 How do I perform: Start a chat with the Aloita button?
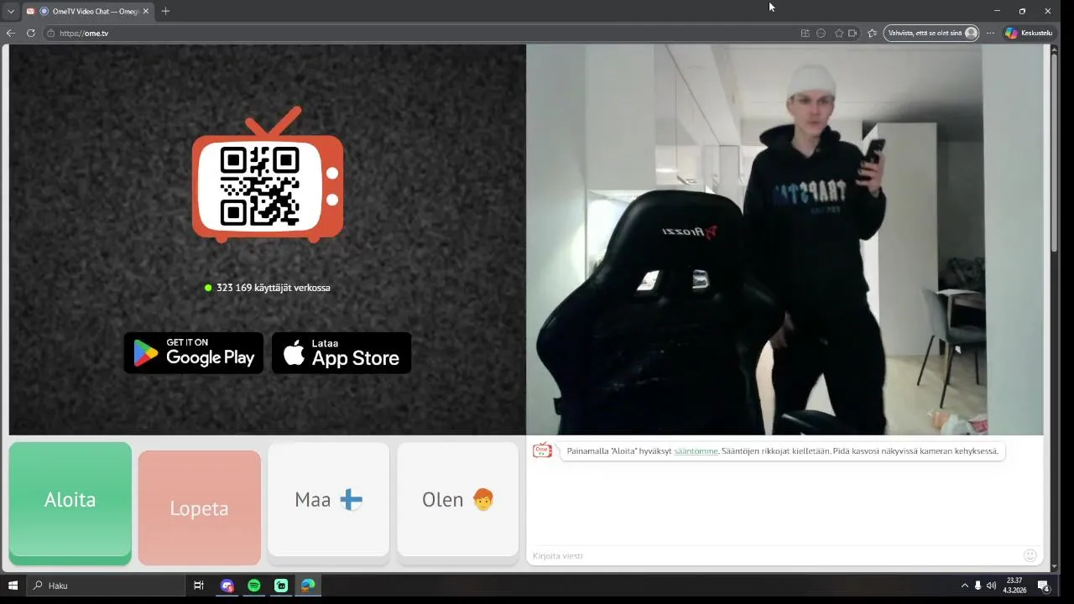(x=70, y=501)
